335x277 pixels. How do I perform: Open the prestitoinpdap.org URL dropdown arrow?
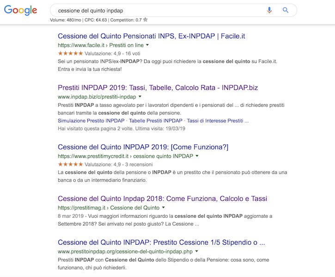pos(197,251)
